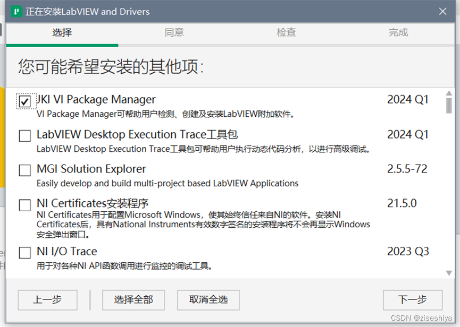The height and width of the screenshot is (327, 460).
Task: View the 完成 step
Action: 398,32
